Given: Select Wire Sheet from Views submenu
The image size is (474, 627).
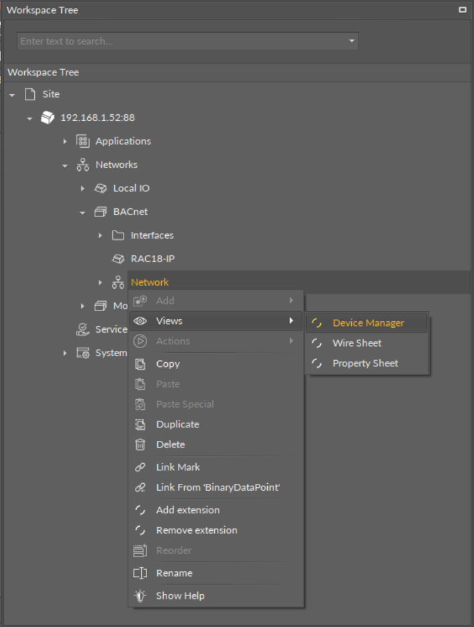Looking at the screenshot, I should point(357,343).
